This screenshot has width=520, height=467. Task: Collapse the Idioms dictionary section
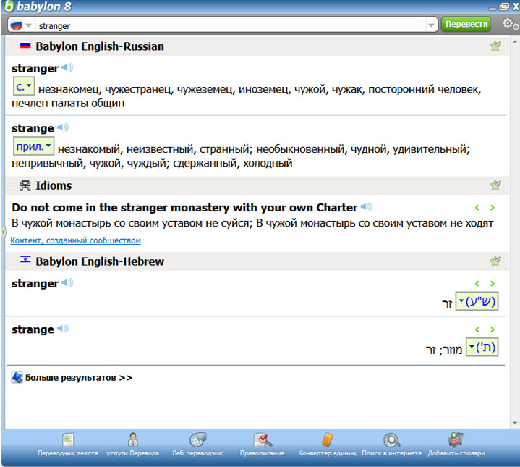13,186
